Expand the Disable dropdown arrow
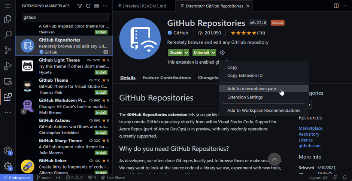The height and width of the screenshot is (181, 352). tap(186, 52)
